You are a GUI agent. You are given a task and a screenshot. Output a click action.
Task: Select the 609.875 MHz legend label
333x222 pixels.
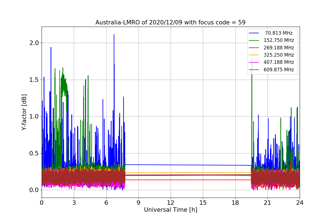pyautogui.click(x=279, y=70)
